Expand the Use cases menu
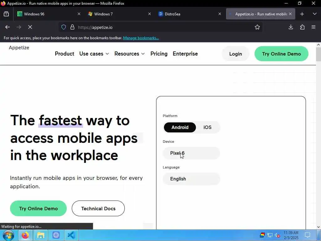This screenshot has height=241, width=321. click(x=94, y=54)
